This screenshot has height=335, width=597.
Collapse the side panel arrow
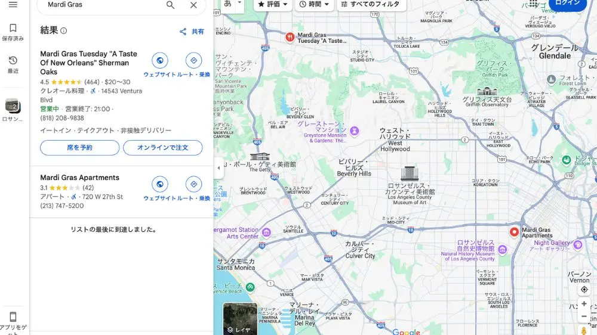tap(219, 167)
